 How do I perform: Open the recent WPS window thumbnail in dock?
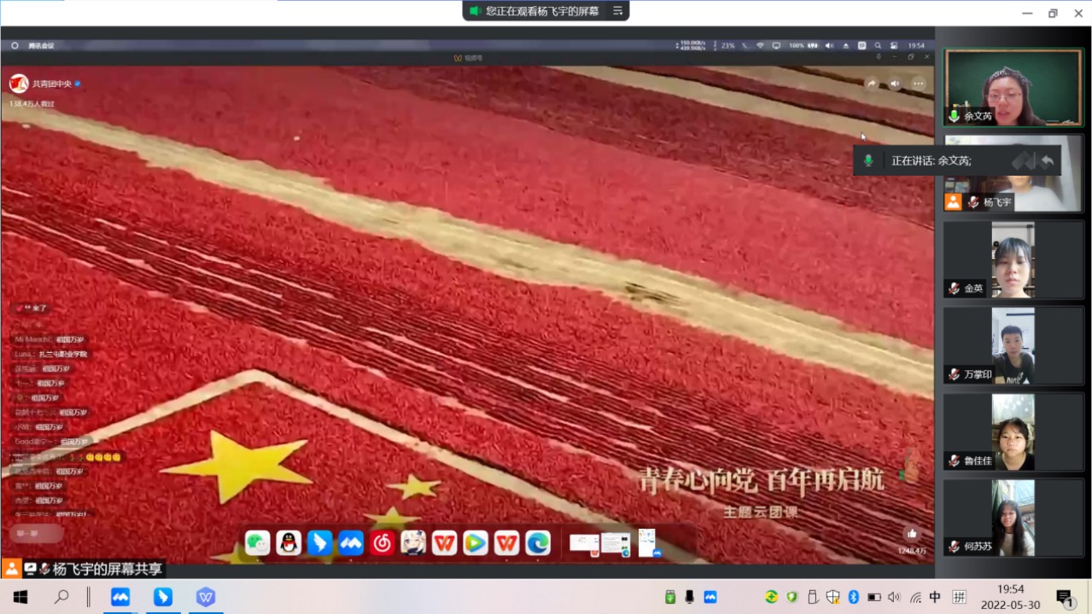[x=585, y=542]
